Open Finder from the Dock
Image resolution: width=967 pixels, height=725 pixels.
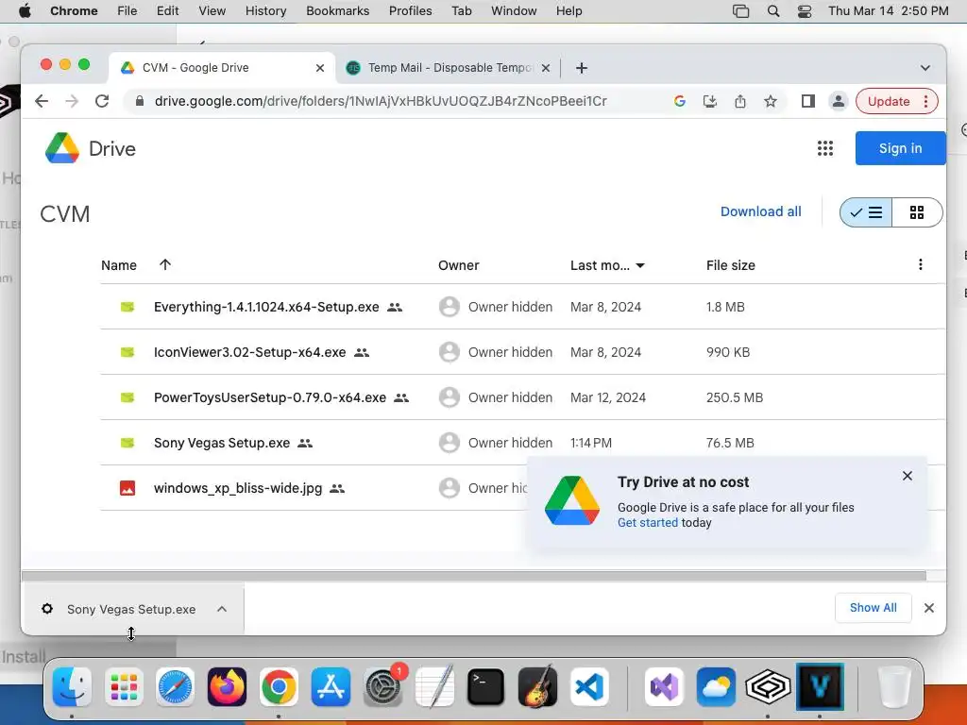pyautogui.click(x=72, y=687)
